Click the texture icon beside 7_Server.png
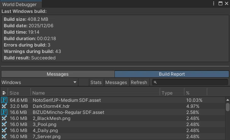Screen dimensions: 230x140 (x=4, y=136)
